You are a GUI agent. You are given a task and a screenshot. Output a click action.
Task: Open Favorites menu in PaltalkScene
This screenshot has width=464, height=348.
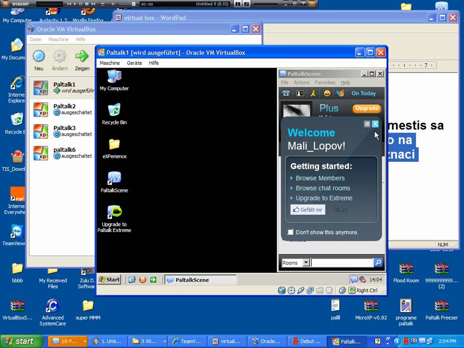[x=325, y=83]
